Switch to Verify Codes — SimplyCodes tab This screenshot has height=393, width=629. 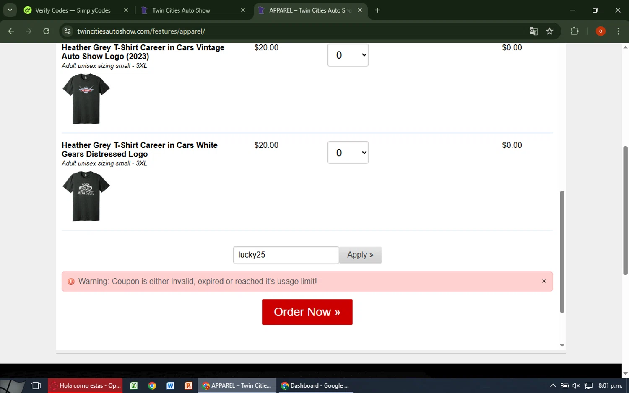coord(73,10)
